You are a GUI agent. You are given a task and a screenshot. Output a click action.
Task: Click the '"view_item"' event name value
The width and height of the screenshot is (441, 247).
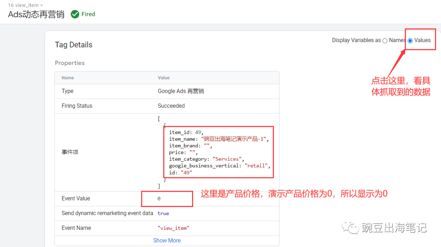174,228
